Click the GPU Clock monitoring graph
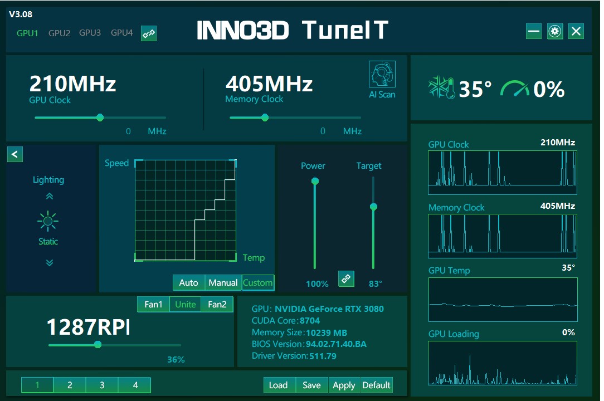This screenshot has height=401, width=604. click(502, 173)
